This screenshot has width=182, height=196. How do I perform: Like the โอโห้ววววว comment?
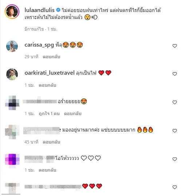174,159
